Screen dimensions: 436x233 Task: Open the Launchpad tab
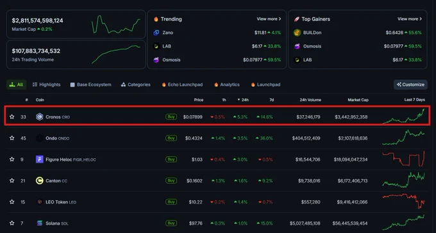265,84
